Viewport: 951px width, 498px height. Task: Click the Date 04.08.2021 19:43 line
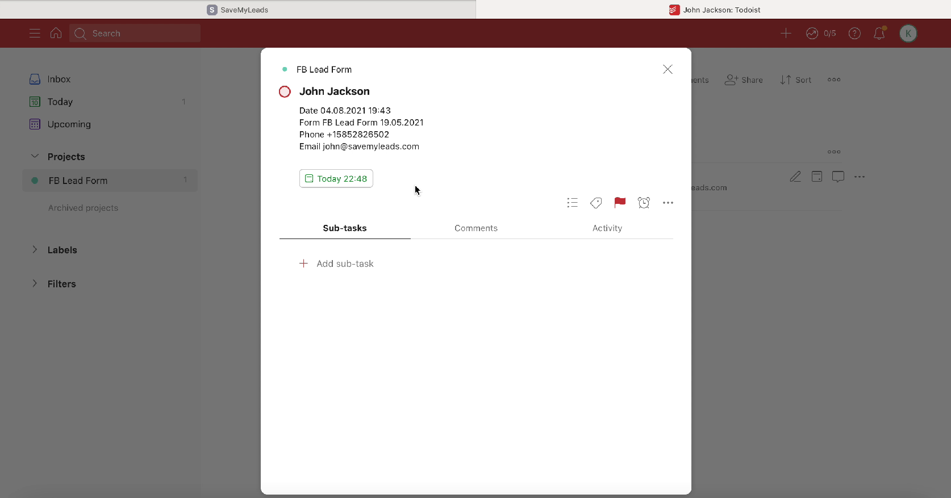[345, 111]
